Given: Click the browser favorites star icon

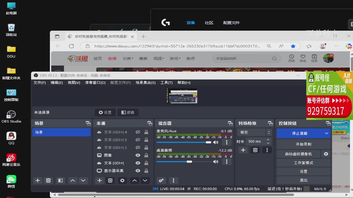Looking at the screenshot, I should pos(293,46).
